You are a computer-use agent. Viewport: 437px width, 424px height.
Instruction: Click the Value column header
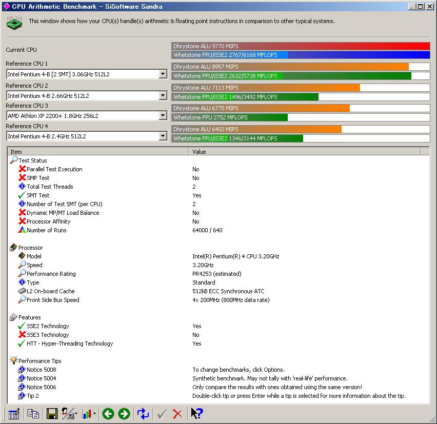click(305, 152)
